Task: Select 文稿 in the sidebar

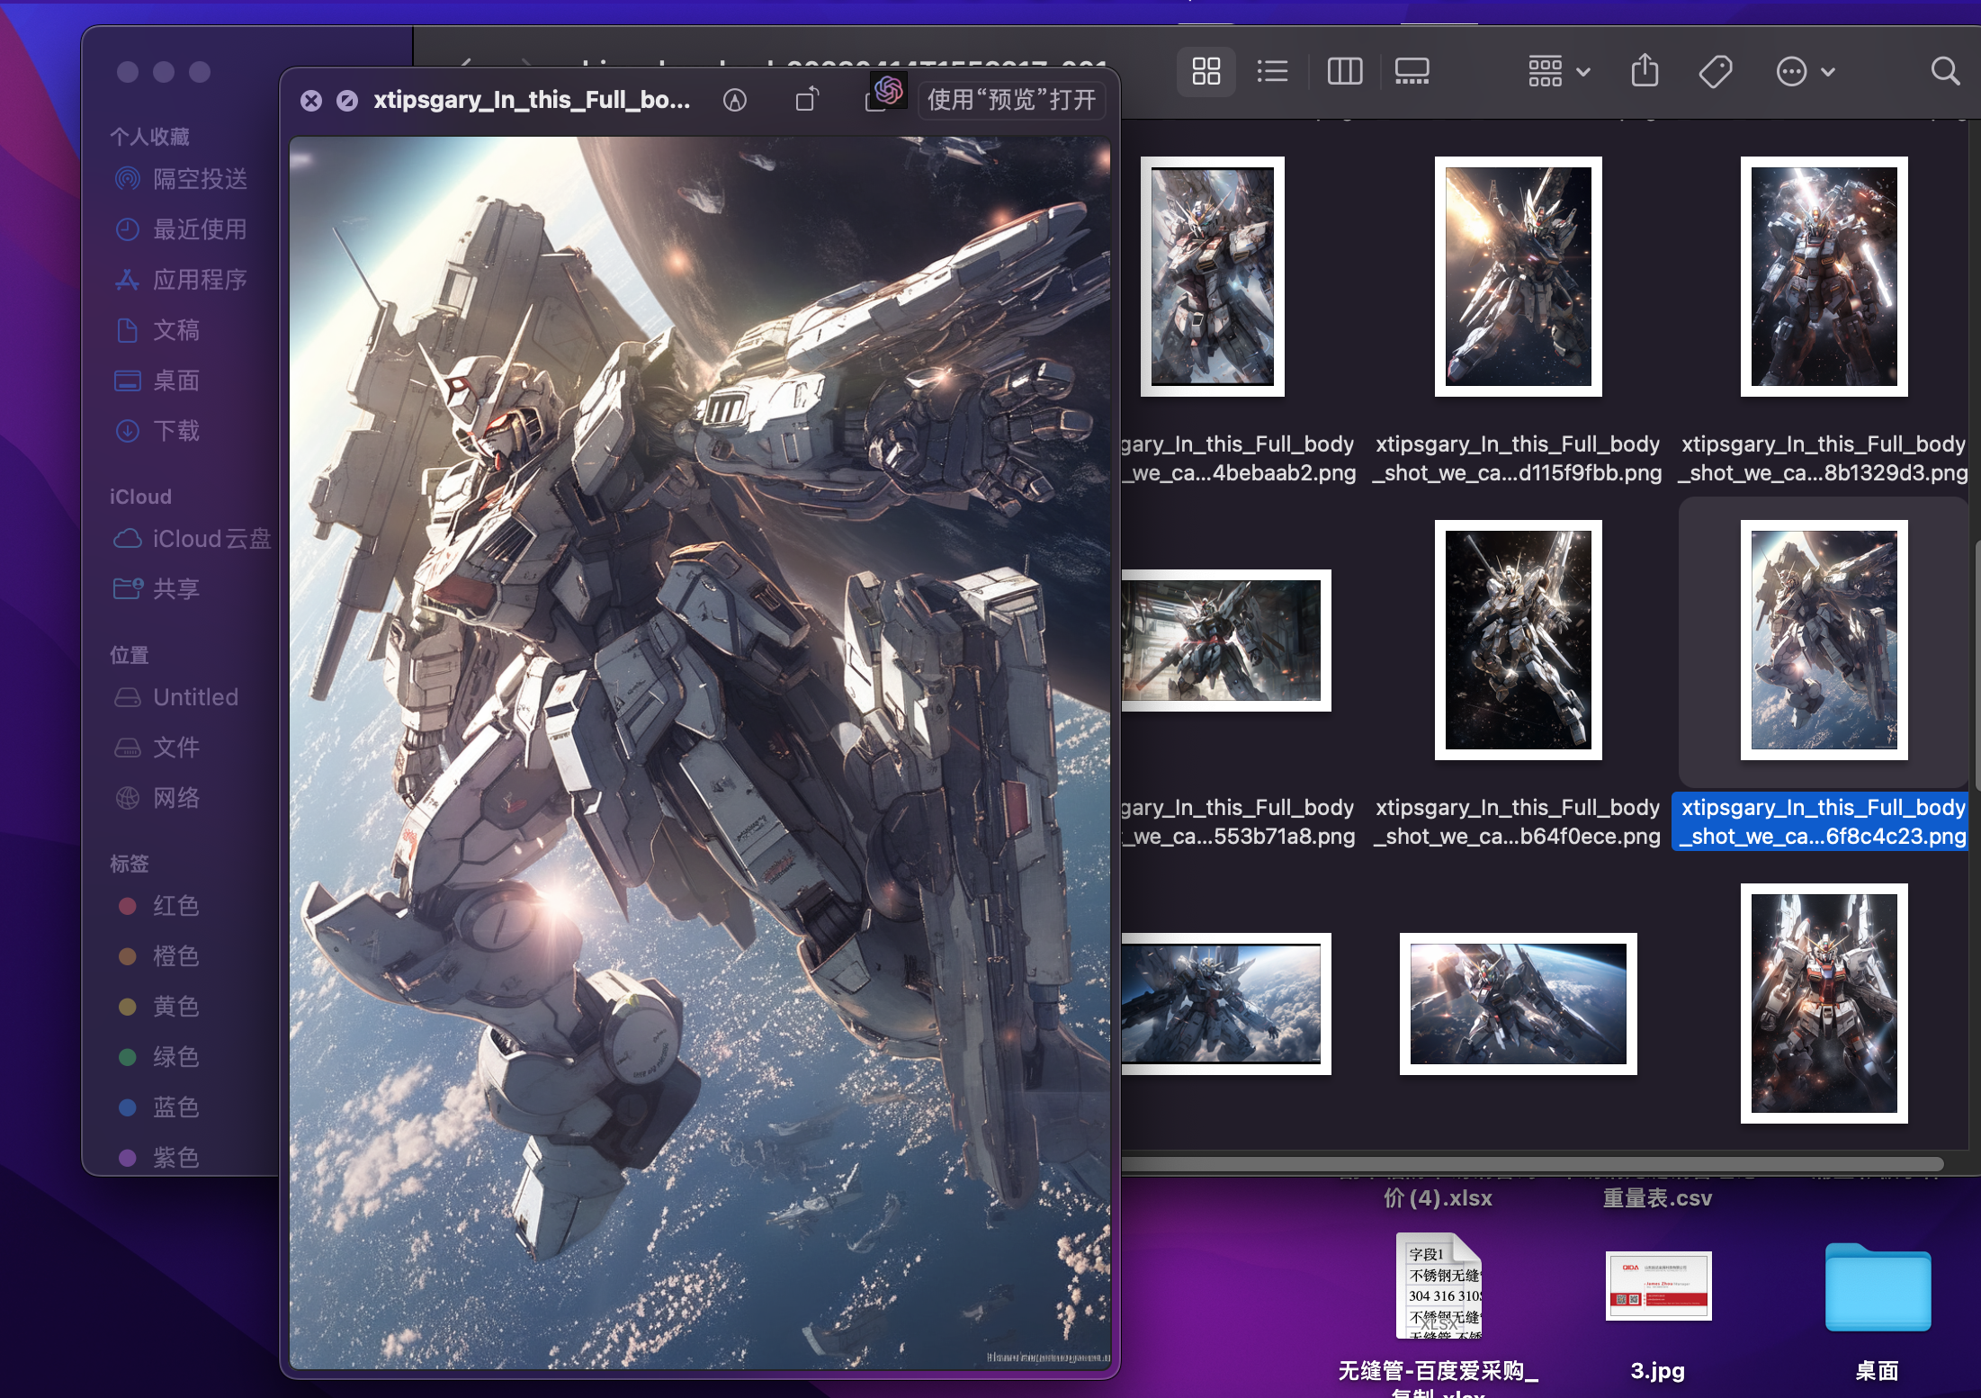Action: pyautogui.click(x=157, y=330)
